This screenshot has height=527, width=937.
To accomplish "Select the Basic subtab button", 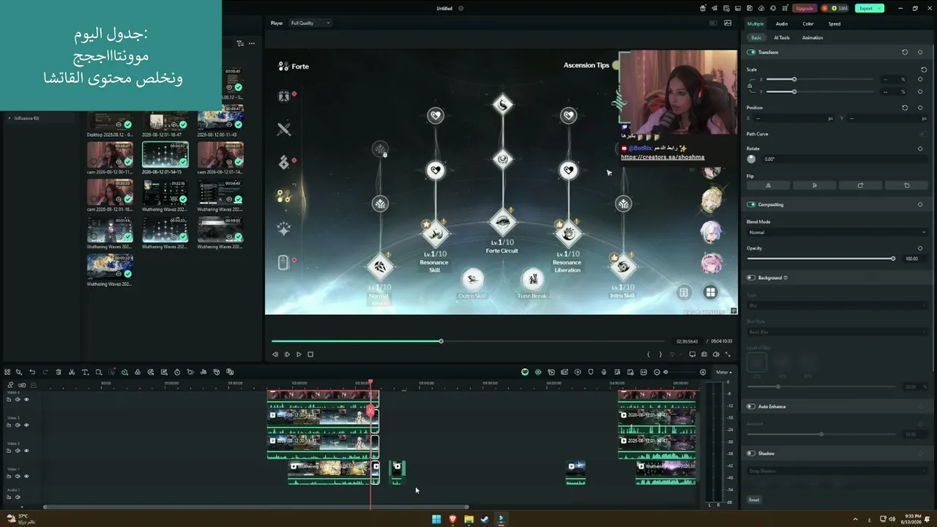I will click(x=756, y=37).
